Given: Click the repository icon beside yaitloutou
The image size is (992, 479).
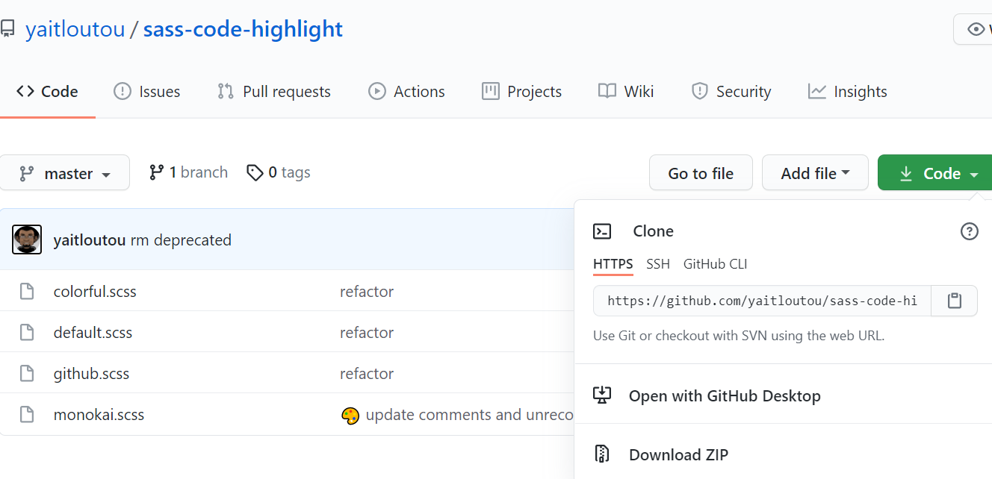Looking at the screenshot, I should pos(7,30).
